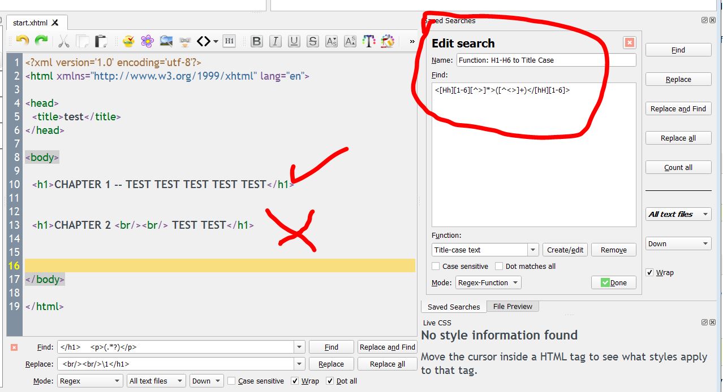Click Find button in bottom search bar
The height and width of the screenshot is (392, 723).
pos(332,347)
